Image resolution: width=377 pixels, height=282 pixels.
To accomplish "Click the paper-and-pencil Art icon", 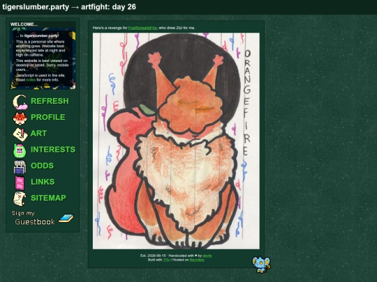I will [x=20, y=134].
